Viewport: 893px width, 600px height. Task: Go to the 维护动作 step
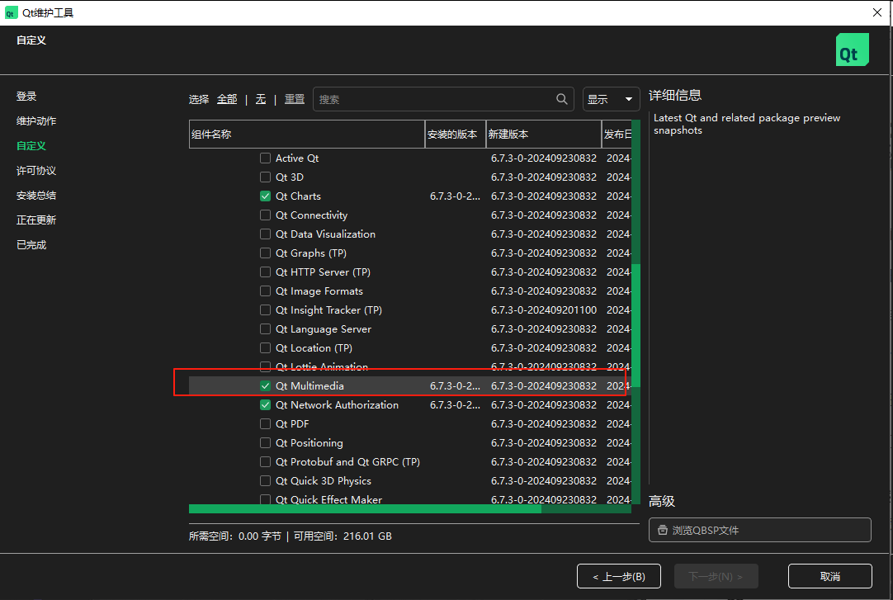tap(35, 120)
